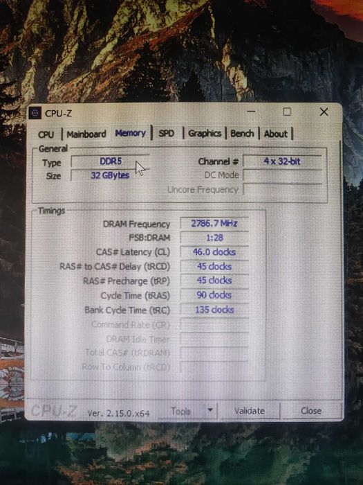Image resolution: width=363 pixels, height=485 pixels.
Task: Click the empty Command Rate field
Action: 214,324
